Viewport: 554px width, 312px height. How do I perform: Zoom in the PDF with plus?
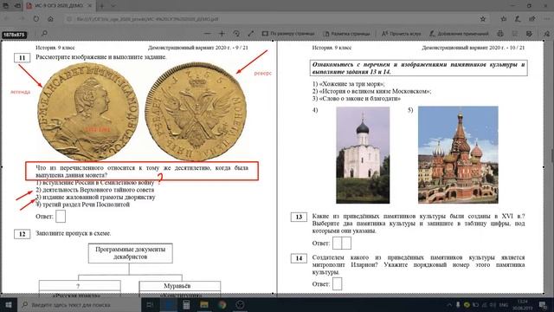tap(222, 34)
